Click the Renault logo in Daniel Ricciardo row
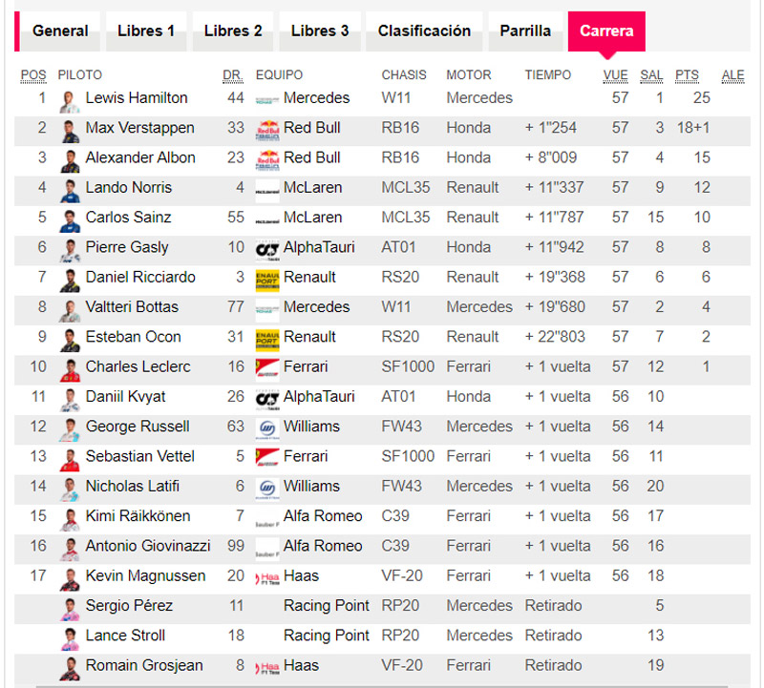The width and height of the screenshot is (764, 688). click(x=267, y=279)
